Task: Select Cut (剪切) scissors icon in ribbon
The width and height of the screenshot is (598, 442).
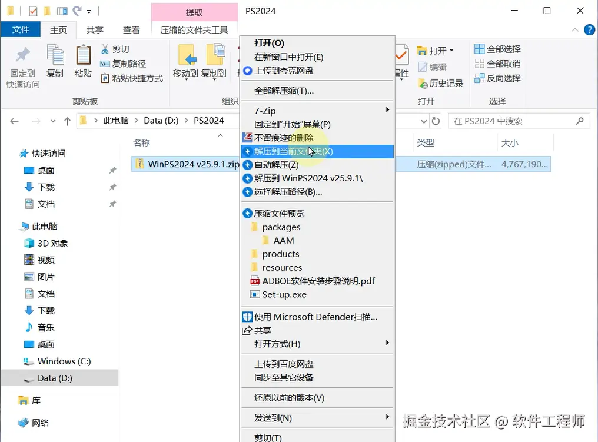Action: tap(105, 49)
